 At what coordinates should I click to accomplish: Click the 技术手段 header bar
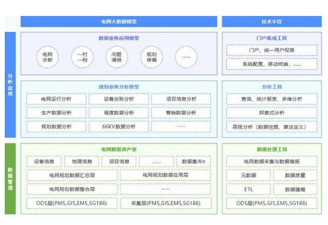(272, 21)
